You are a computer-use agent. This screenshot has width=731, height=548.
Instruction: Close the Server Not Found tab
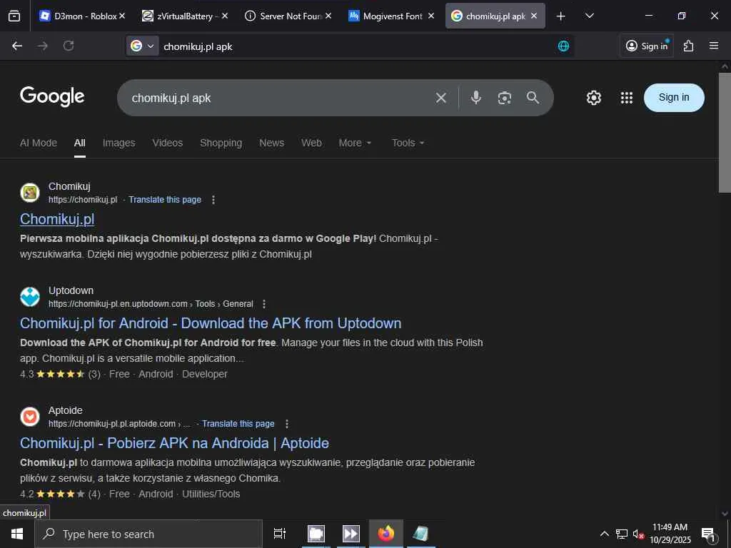(x=328, y=16)
